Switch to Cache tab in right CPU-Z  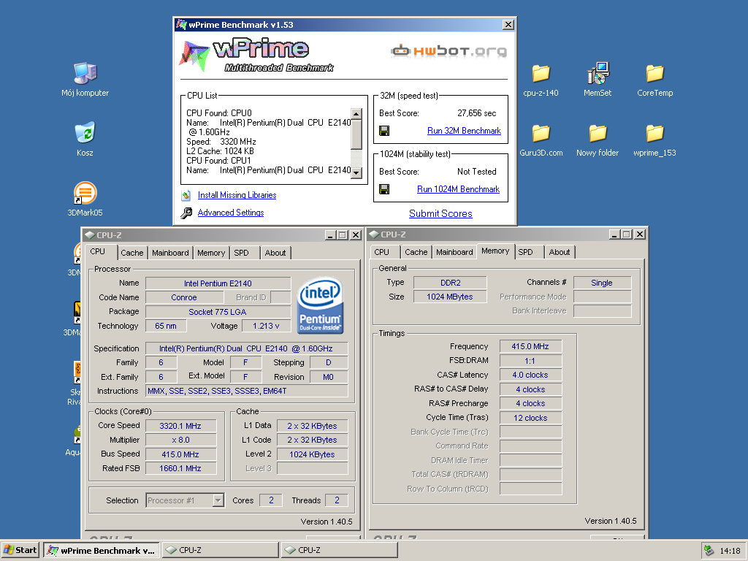pos(416,252)
